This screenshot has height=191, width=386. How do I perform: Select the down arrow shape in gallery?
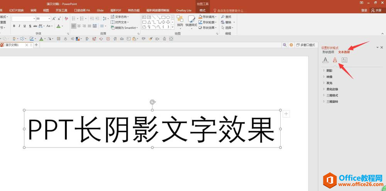point(168,22)
